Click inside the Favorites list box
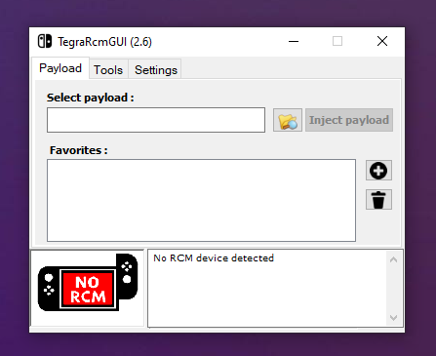The height and width of the screenshot is (356, 436). 201,200
